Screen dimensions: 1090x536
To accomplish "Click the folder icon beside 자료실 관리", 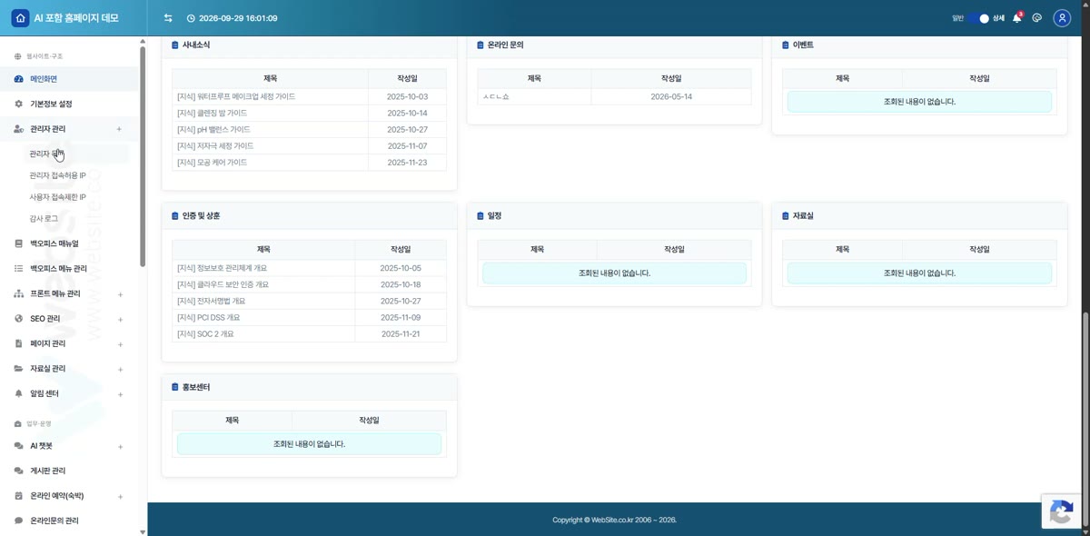I will [19, 369].
